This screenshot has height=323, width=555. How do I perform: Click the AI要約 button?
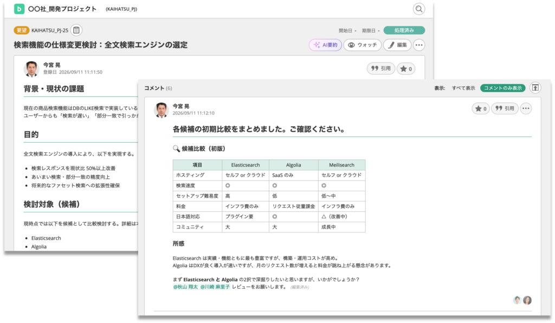click(325, 45)
